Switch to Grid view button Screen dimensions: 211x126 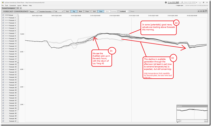pos(94,11)
